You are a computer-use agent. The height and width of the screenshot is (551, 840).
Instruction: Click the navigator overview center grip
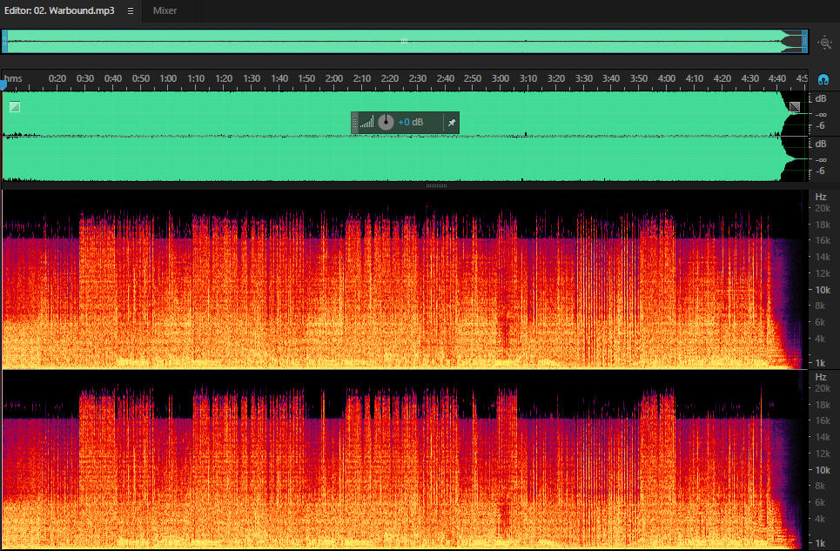pos(404,41)
